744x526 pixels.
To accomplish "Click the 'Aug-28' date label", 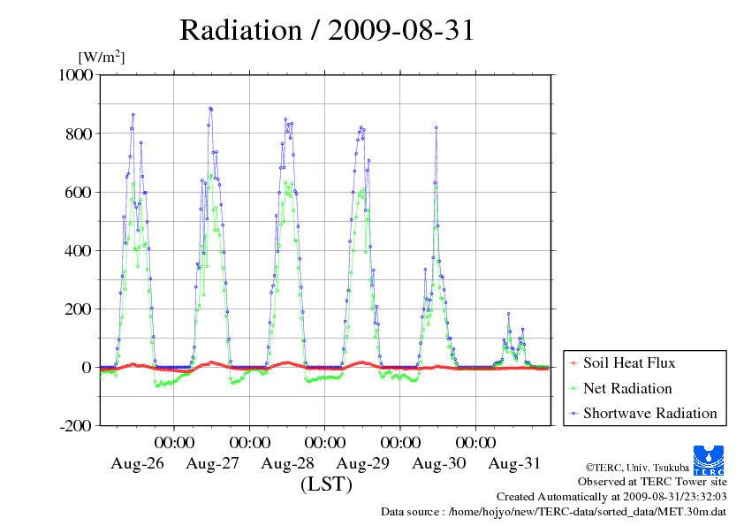I will [x=287, y=463].
